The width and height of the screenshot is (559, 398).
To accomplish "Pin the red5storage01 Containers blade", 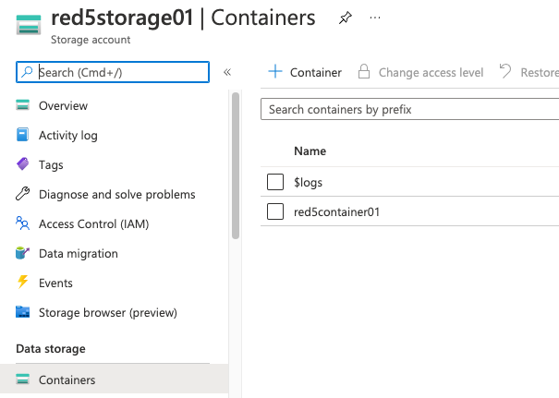I will pos(345,18).
